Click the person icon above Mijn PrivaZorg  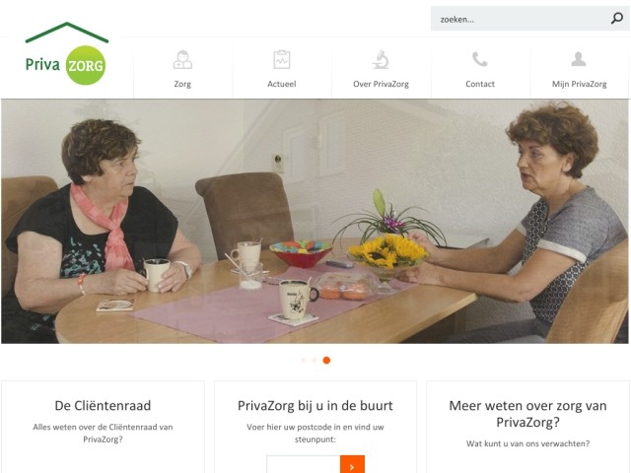(x=579, y=59)
